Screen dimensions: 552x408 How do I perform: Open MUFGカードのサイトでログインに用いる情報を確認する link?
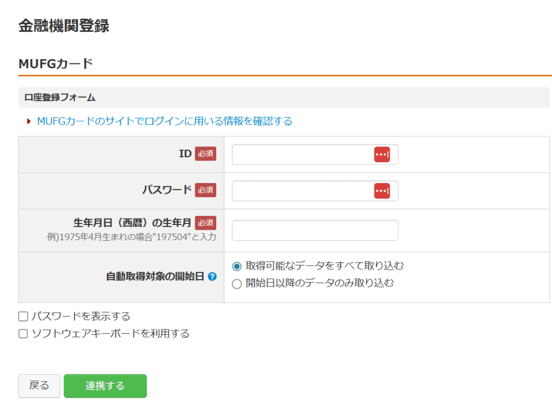click(164, 122)
